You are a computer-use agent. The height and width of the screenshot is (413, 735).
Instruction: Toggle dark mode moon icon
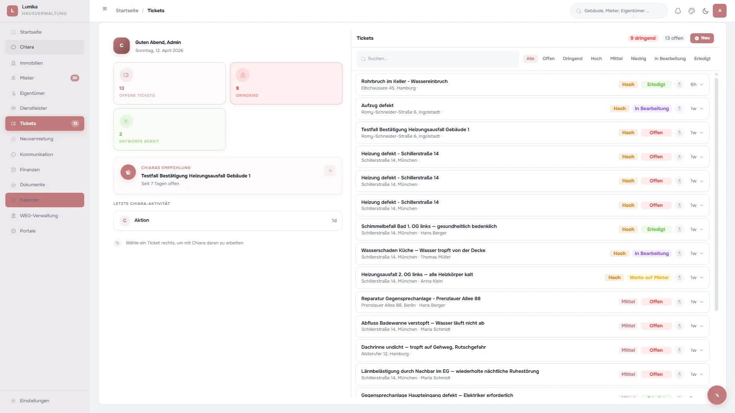[705, 11]
